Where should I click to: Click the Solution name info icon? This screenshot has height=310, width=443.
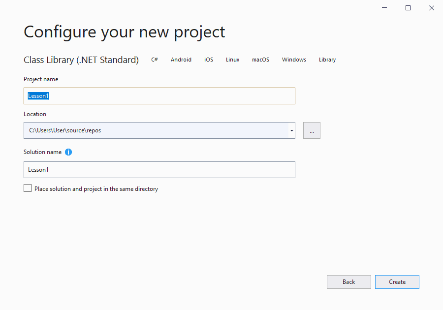(x=68, y=152)
